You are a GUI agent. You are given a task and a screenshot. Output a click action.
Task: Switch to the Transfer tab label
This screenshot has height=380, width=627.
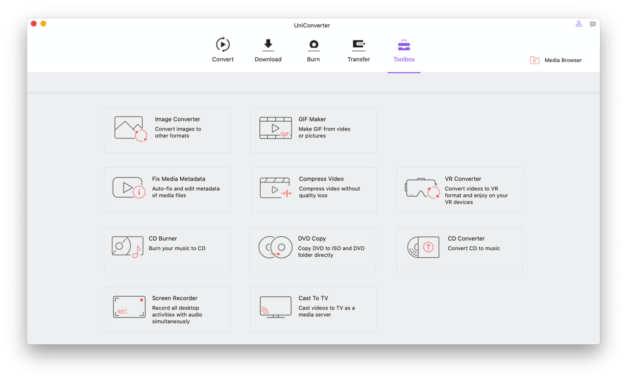point(359,59)
